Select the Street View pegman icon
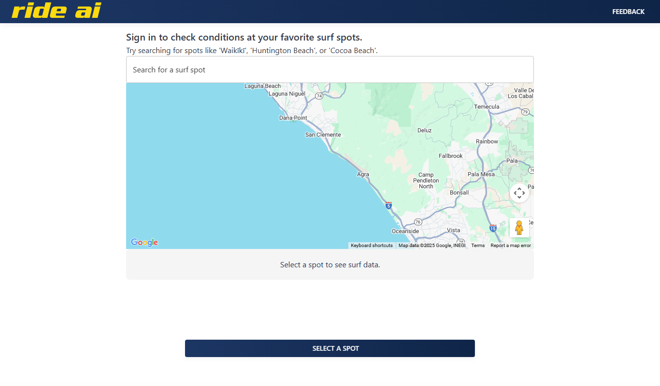This screenshot has height=386, width=660. pyautogui.click(x=519, y=228)
